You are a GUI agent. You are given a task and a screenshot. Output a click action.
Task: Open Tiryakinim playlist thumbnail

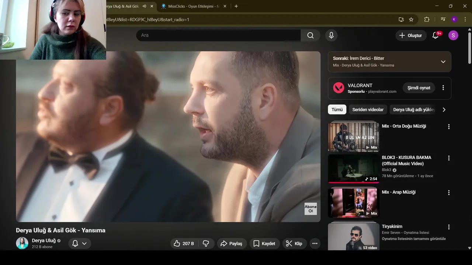[x=353, y=236]
